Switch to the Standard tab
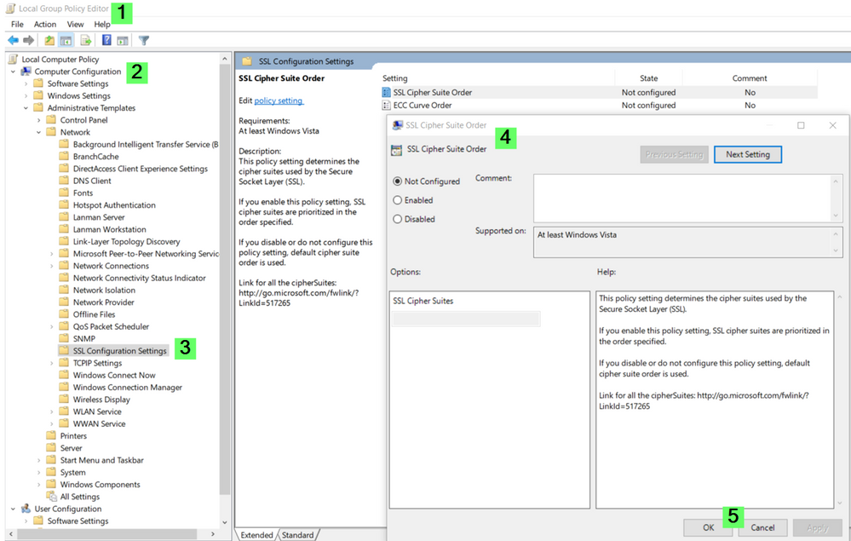Image resolution: width=851 pixels, height=541 pixels. [298, 534]
